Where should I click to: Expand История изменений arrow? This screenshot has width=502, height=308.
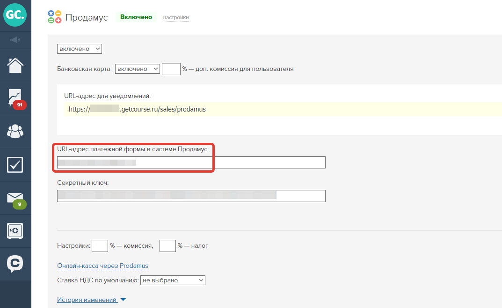pos(123,300)
